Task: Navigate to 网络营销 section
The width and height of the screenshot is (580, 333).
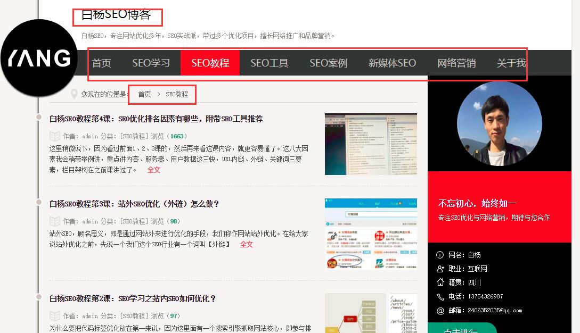Action: pyautogui.click(x=456, y=63)
